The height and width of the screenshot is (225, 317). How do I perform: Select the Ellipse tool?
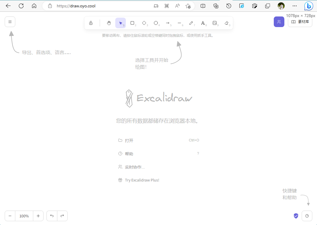pos(156,23)
